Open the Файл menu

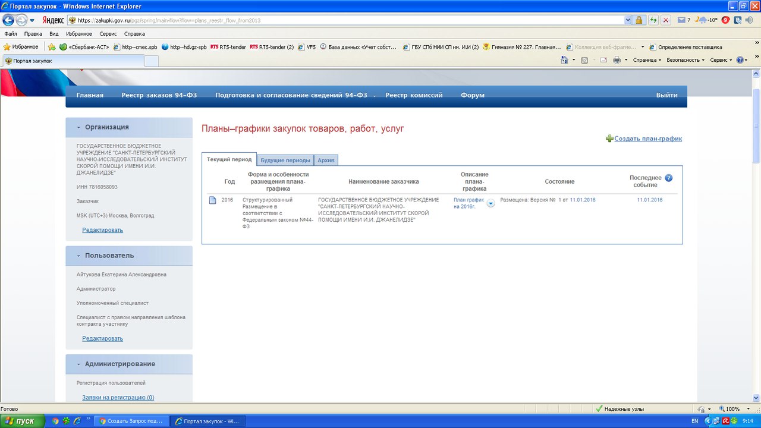(x=10, y=34)
